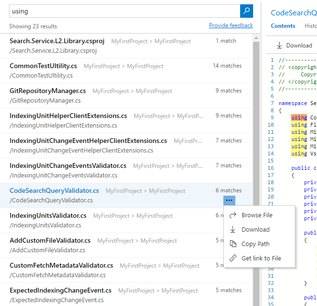The image size is (317, 306).
Task: Click the '14 matches' count for CommonTestUltility.cs
Action: tap(227, 66)
